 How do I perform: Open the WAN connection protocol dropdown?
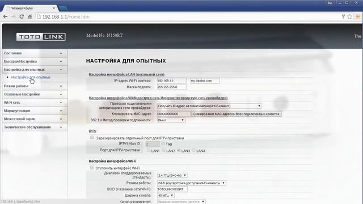coord(209,106)
